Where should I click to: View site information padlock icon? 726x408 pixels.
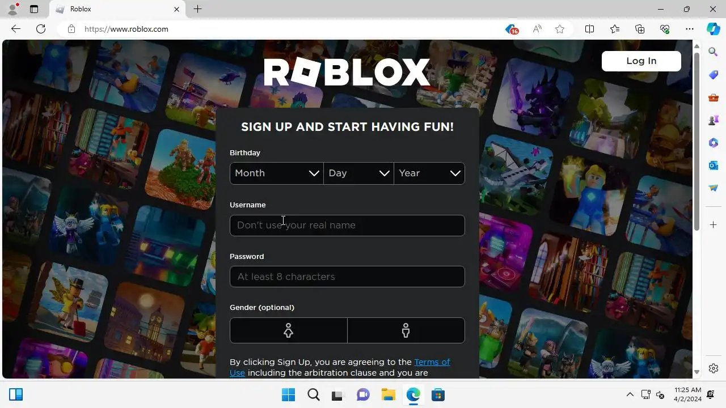(x=71, y=29)
